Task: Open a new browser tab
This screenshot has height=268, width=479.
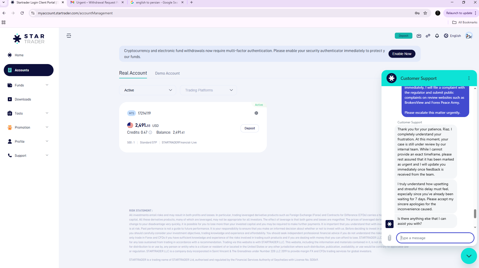Action: [x=191, y=3]
